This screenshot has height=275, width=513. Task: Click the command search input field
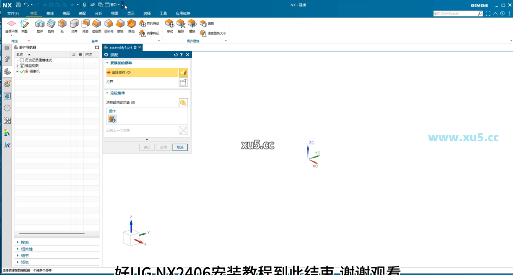[455, 13]
